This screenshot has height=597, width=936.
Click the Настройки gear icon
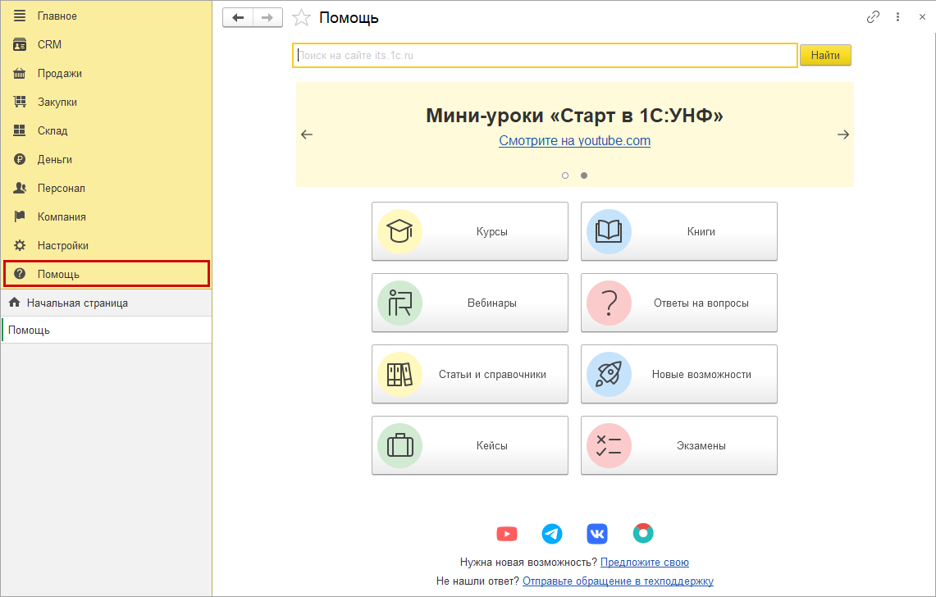click(x=20, y=244)
